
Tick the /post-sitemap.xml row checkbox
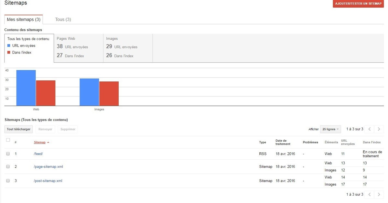pyautogui.click(x=8, y=181)
